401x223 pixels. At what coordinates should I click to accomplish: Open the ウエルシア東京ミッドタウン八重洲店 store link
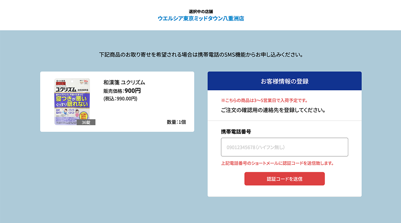coord(201,18)
